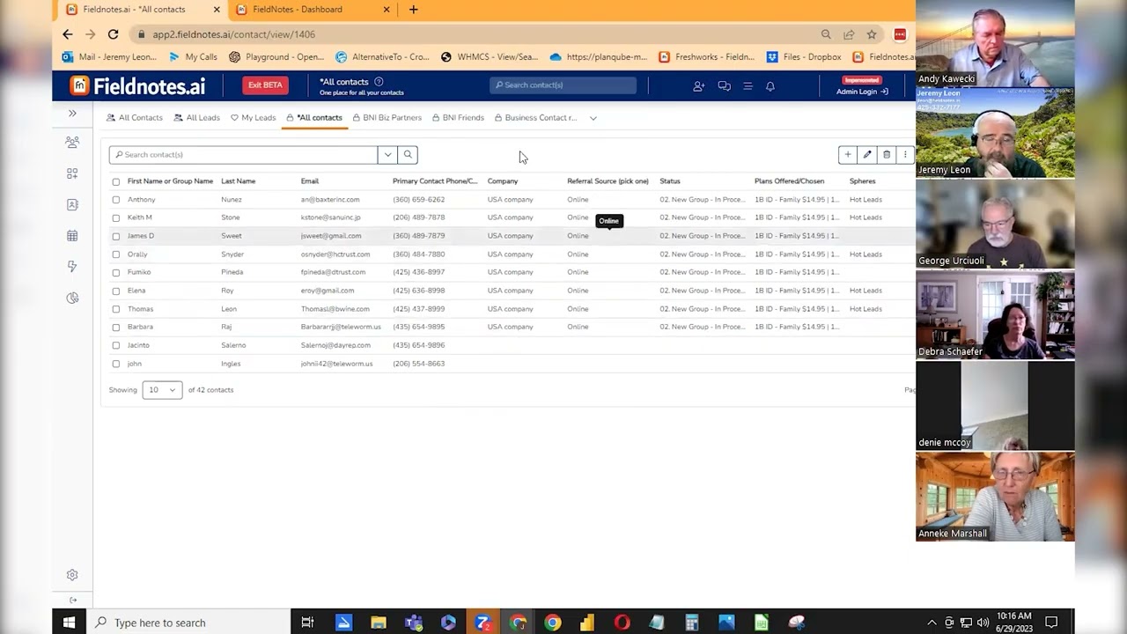Check the box for Elena Roy

pos(115,291)
